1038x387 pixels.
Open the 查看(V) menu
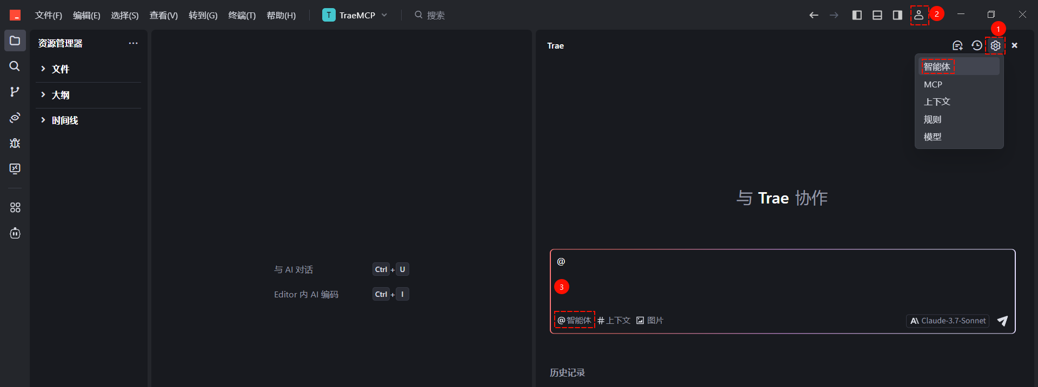click(163, 15)
